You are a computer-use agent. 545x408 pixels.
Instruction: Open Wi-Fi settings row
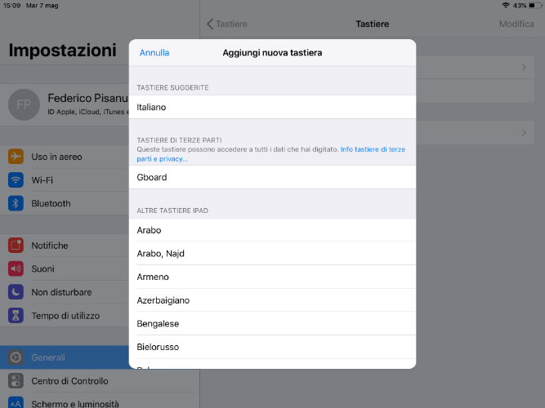pyautogui.click(x=65, y=180)
